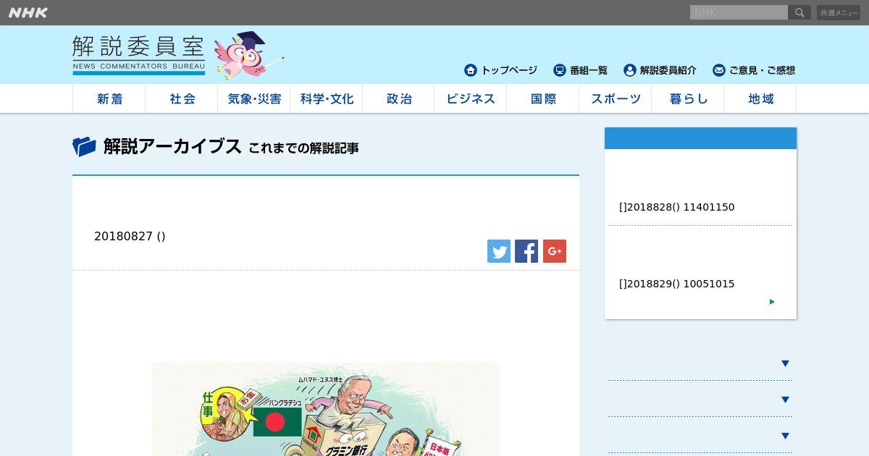Select the 国際 navigation tab
Image resolution: width=869 pixels, height=456 pixels.
[x=543, y=98]
